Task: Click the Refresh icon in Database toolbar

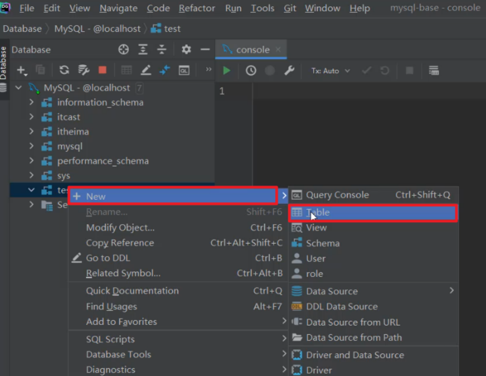Action: [64, 70]
